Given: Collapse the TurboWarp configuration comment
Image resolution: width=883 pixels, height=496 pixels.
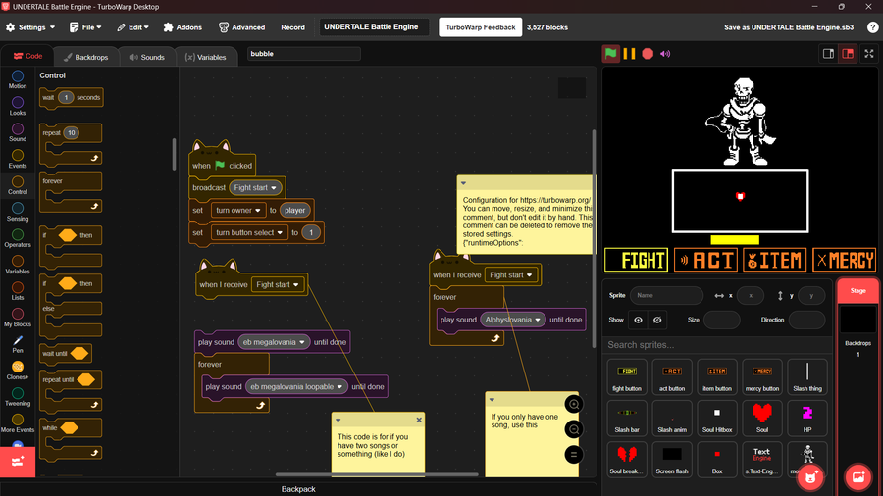Looking at the screenshot, I should tap(463, 183).
